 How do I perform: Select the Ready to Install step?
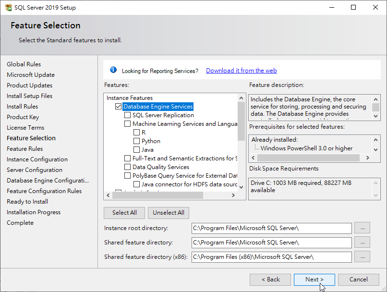click(27, 202)
